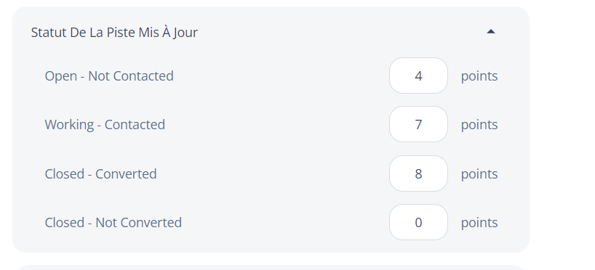Click the Closed - Not Converted points input
This screenshot has height=270, width=595.
click(x=418, y=222)
